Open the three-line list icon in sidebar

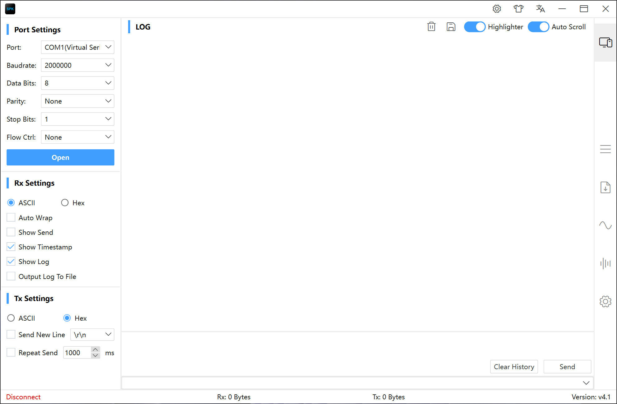[605, 149]
